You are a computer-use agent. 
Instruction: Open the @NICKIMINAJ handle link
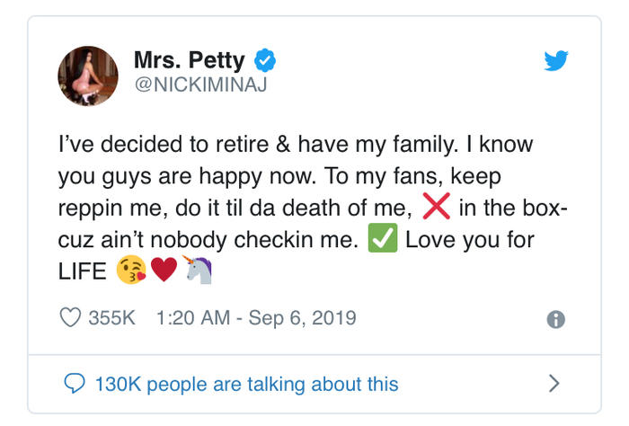click(200, 86)
